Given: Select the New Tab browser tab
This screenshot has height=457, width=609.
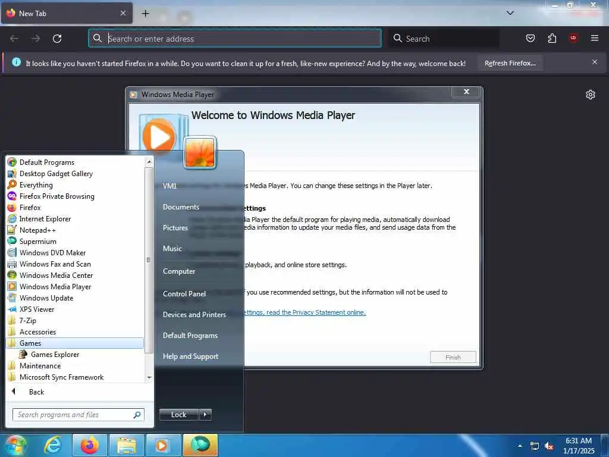Looking at the screenshot, I should [67, 13].
